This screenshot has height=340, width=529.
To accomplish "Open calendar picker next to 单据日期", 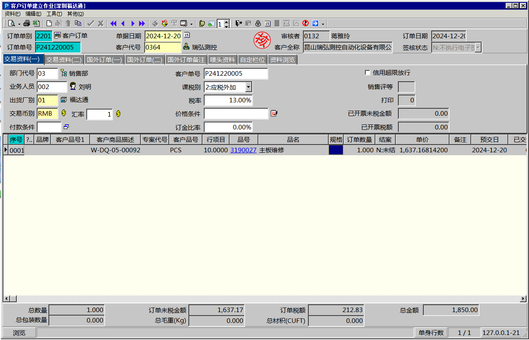I will coord(187,35).
